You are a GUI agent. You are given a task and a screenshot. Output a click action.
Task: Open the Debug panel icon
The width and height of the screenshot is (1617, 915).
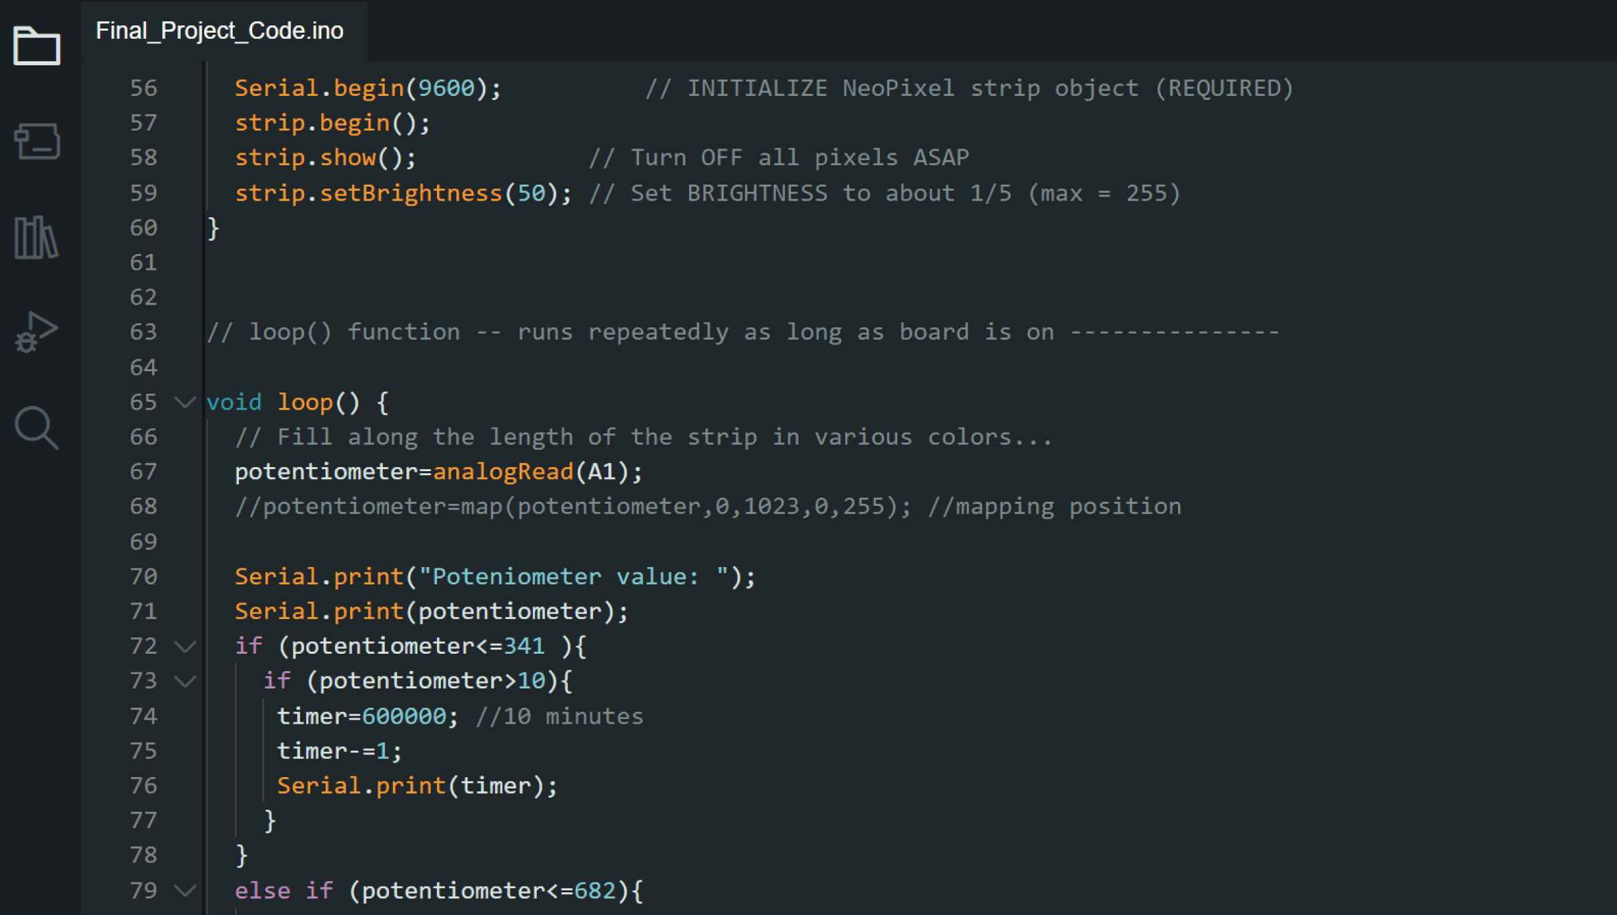(37, 332)
